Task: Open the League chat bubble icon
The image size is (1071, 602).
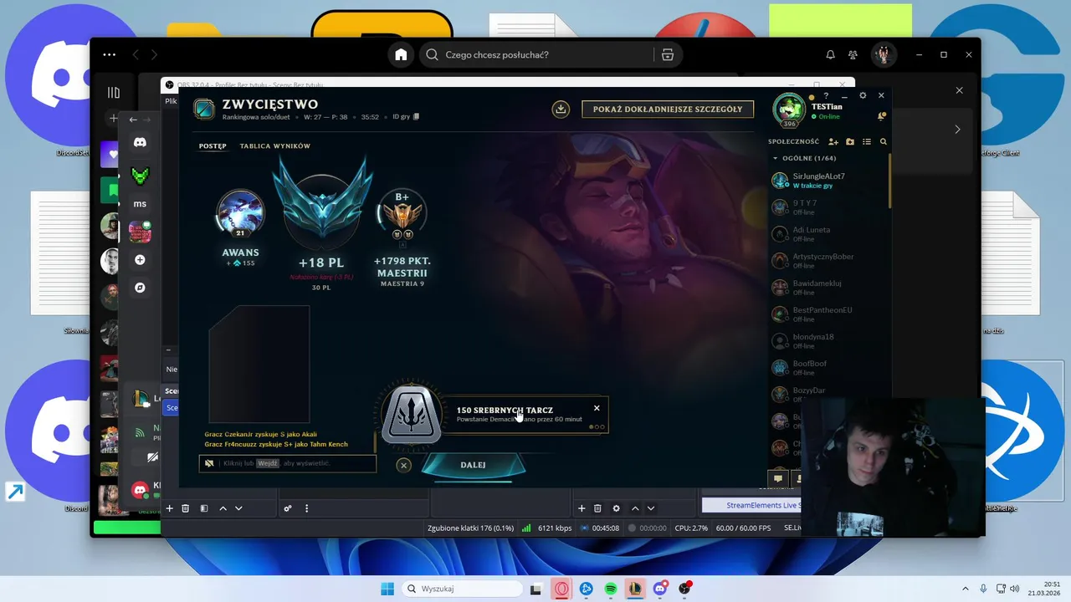Action: pos(777,479)
